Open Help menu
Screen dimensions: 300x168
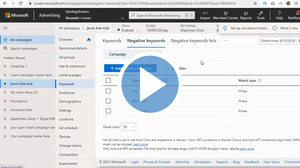click(279, 15)
